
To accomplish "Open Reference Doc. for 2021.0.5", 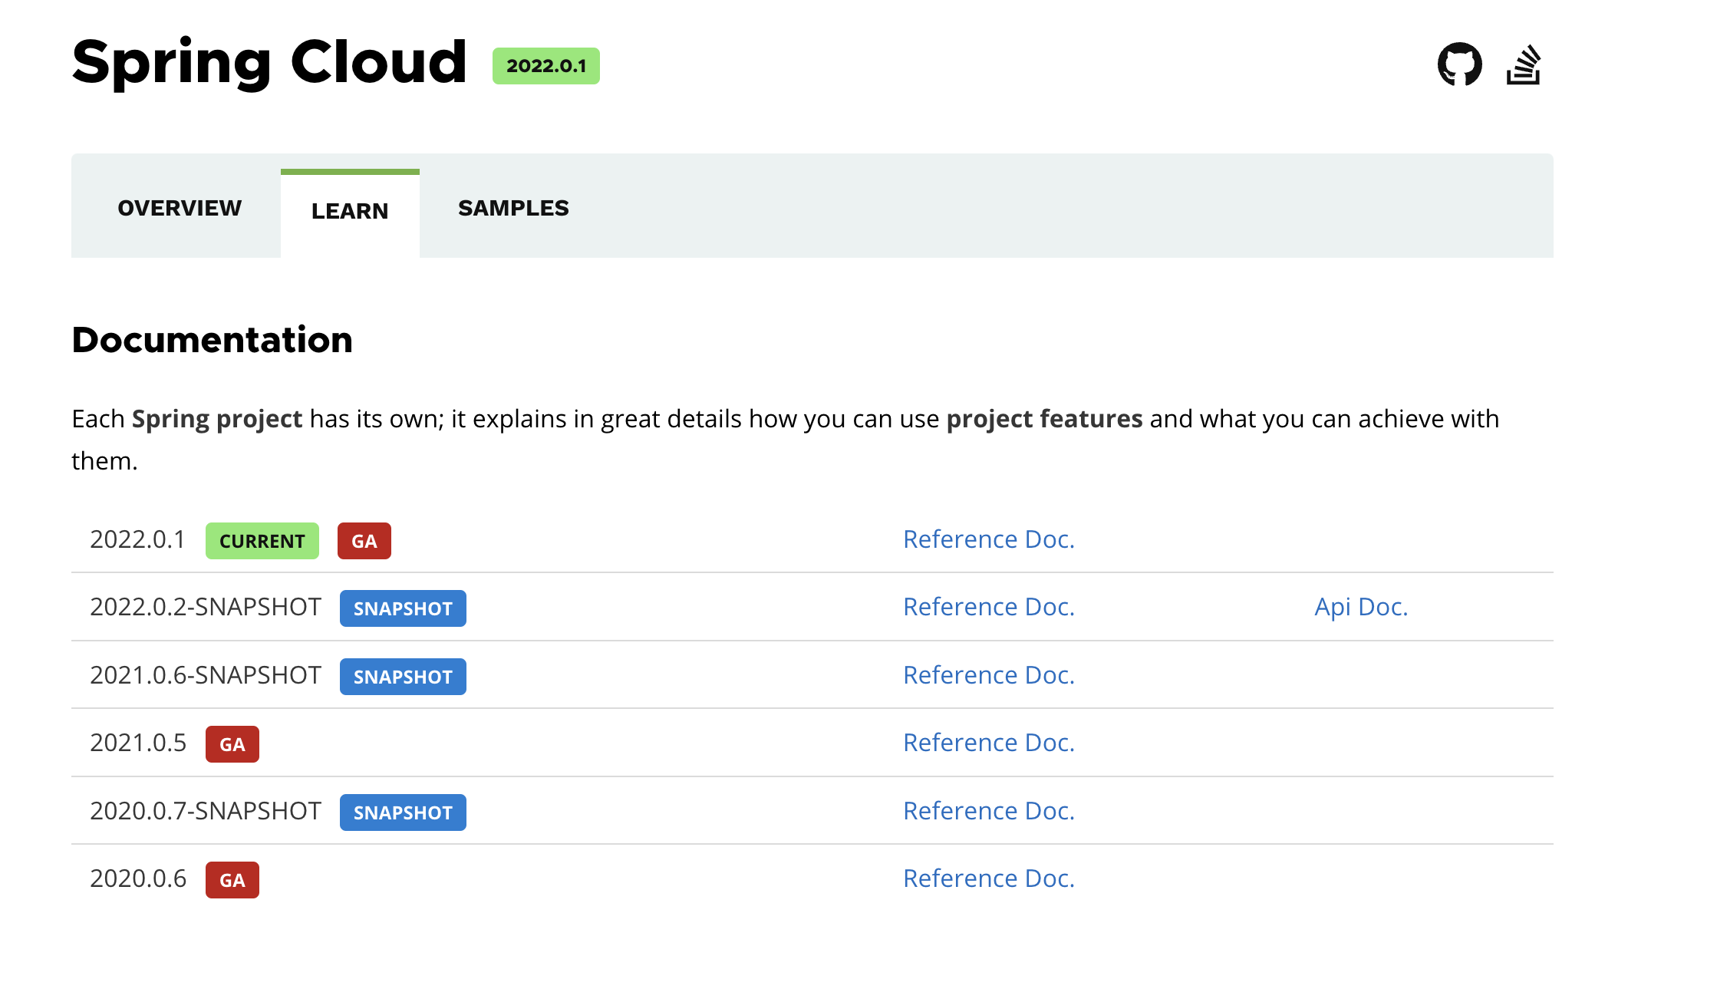I will click(x=989, y=743).
